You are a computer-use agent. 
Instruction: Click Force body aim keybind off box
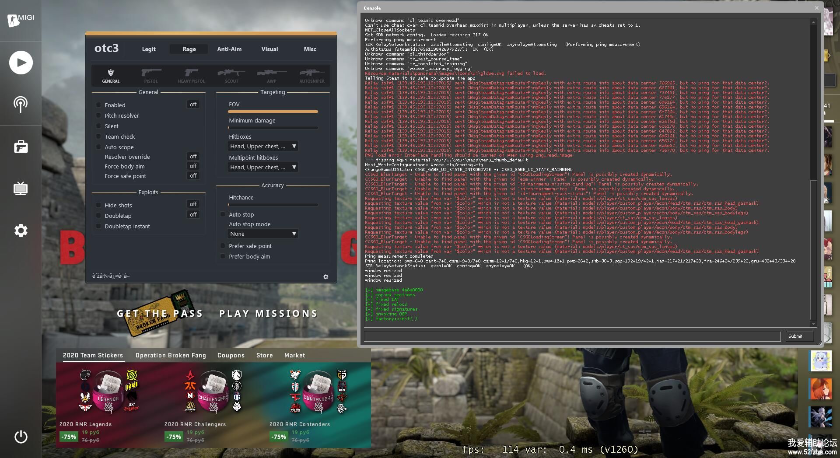point(193,166)
